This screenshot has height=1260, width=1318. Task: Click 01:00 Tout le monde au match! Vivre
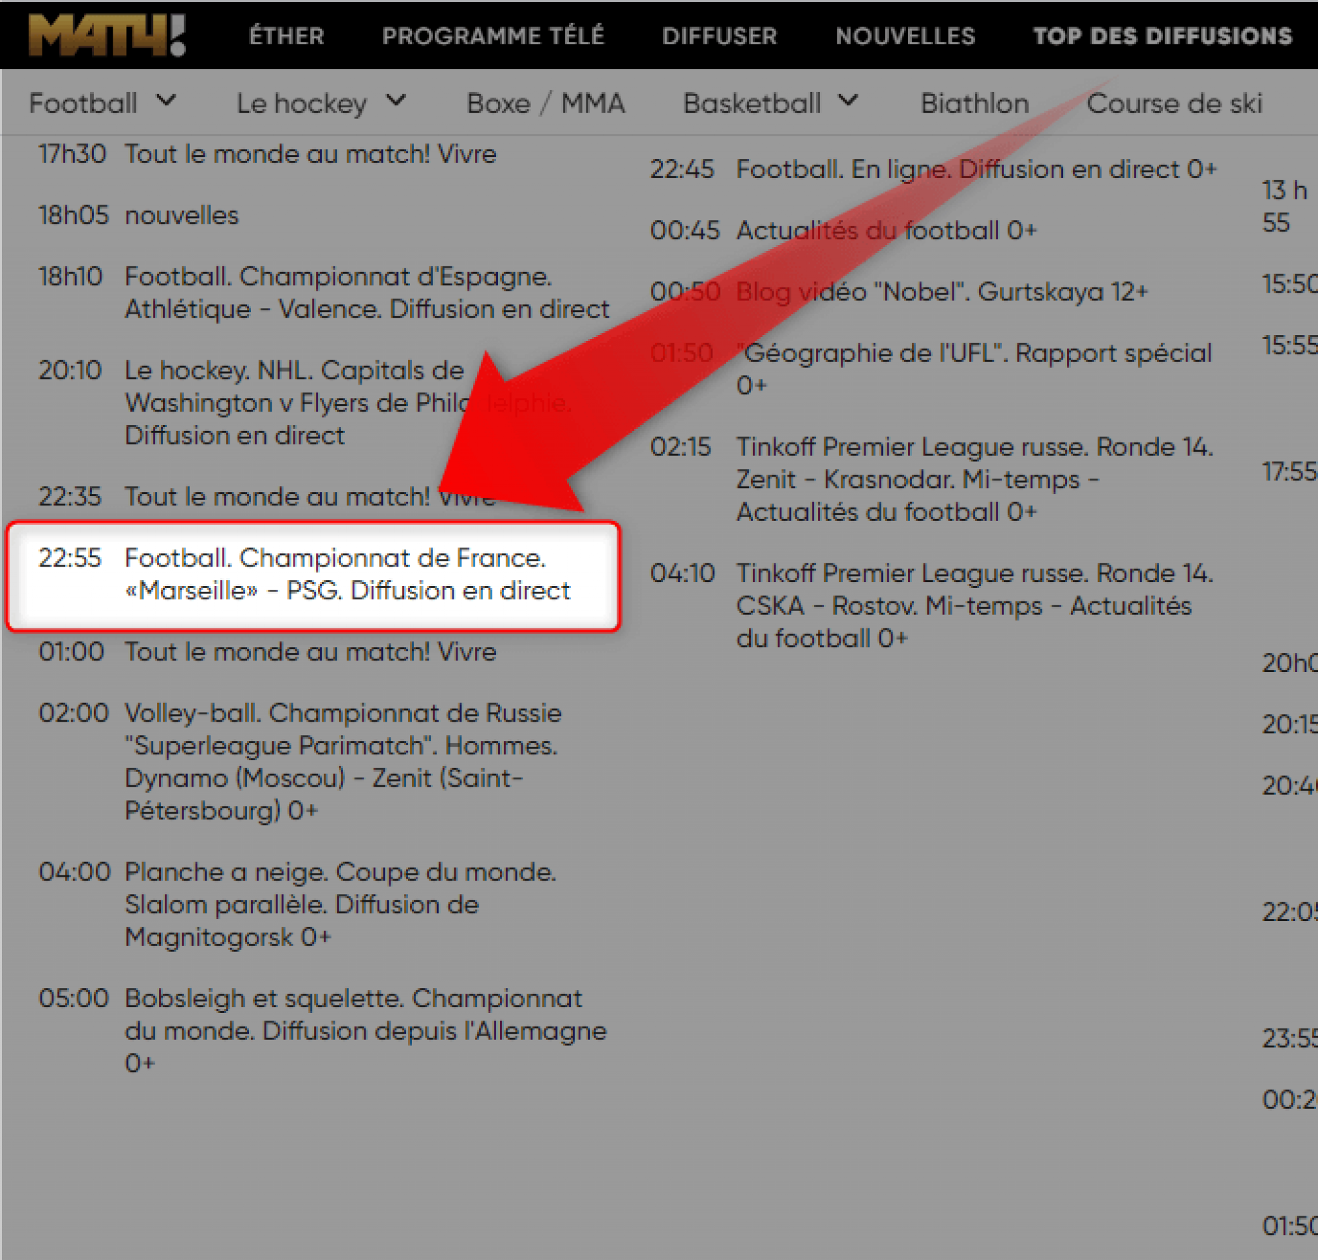267,652
